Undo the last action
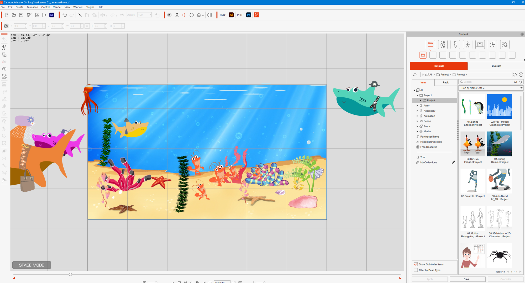Image resolution: width=525 pixels, height=283 pixels. 65,15
